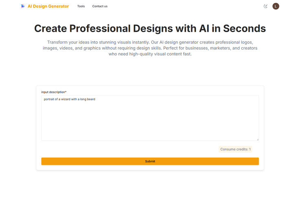Image resolution: width=305 pixels, height=201 pixels.
Task: Submit the design description
Action: click(150, 161)
